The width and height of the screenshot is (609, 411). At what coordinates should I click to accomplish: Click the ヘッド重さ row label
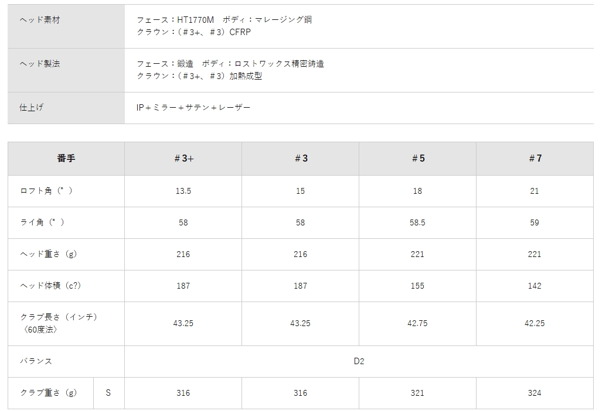pyautogui.click(x=49, y=254)
